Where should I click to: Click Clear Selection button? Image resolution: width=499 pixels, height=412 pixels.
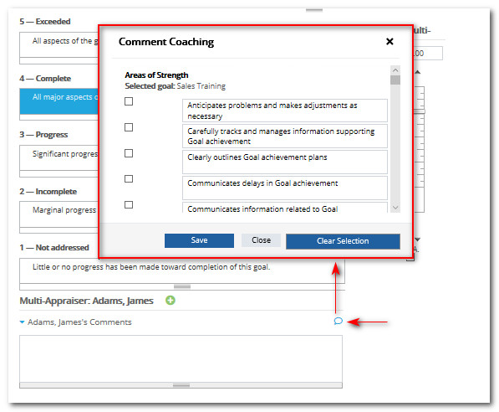point(343,241)
